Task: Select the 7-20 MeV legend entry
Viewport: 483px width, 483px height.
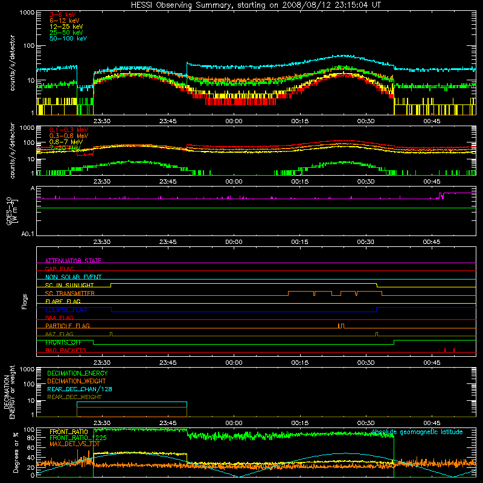Action: 65,148
